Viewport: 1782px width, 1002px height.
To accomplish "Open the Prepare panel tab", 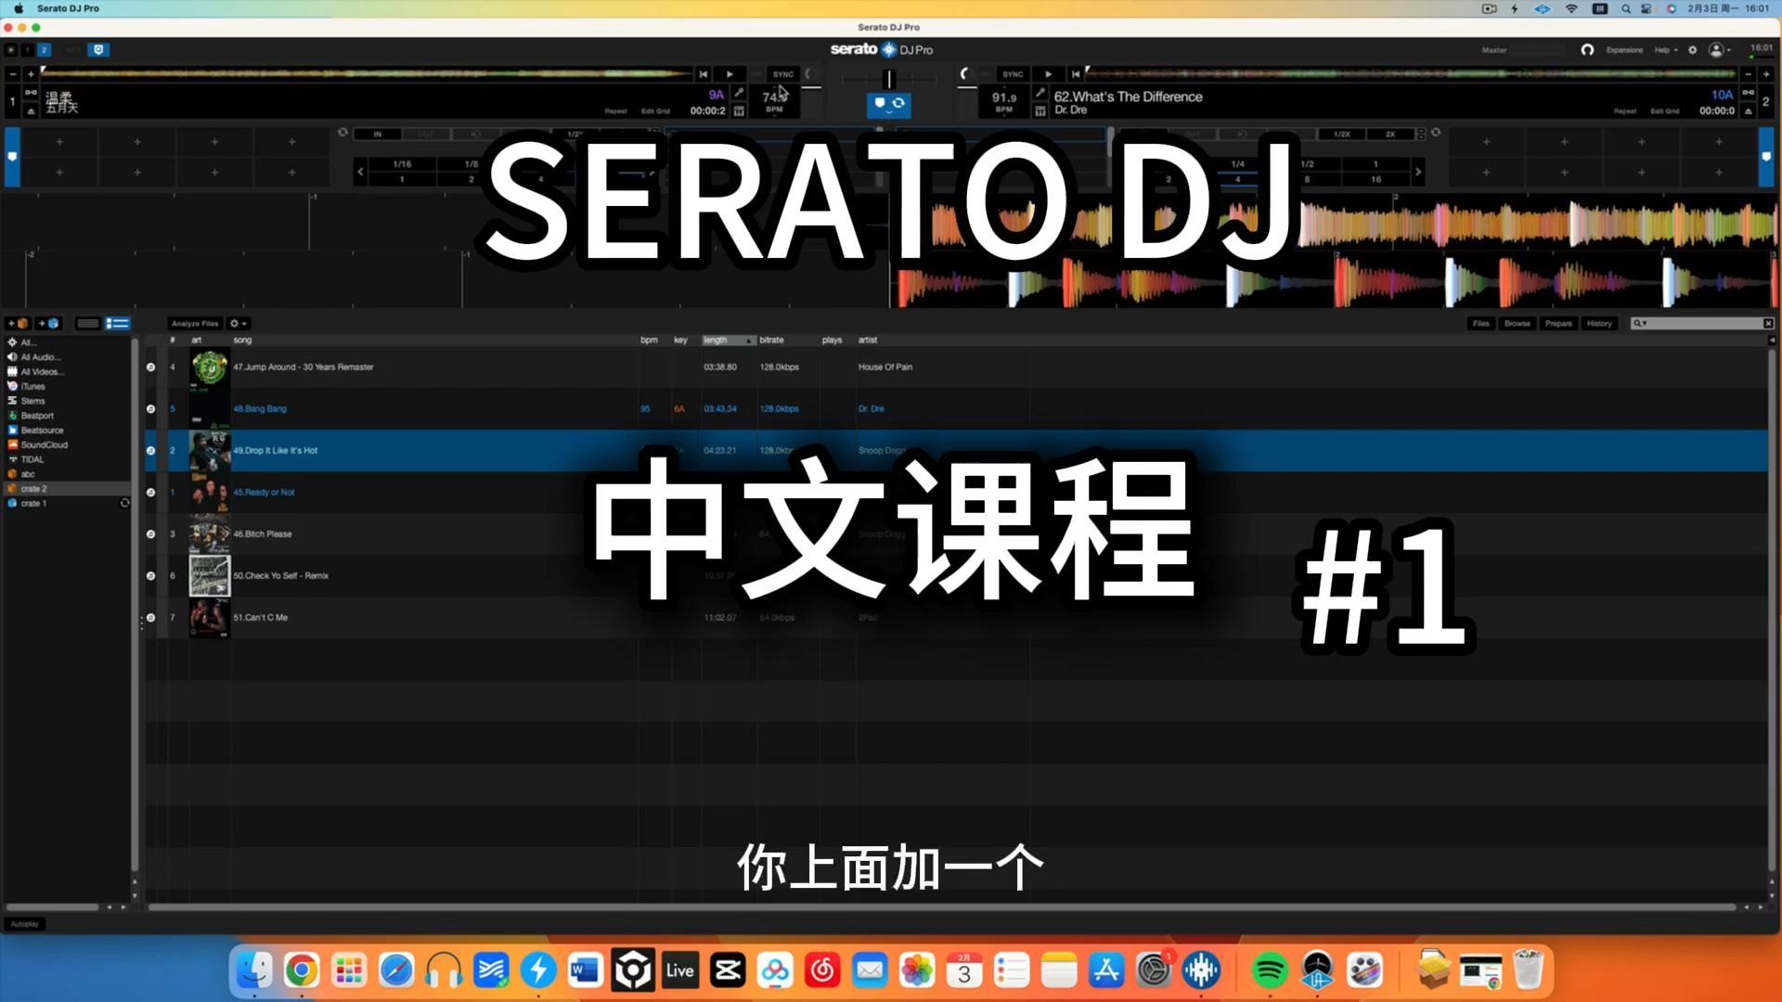I will point(1558,324).
